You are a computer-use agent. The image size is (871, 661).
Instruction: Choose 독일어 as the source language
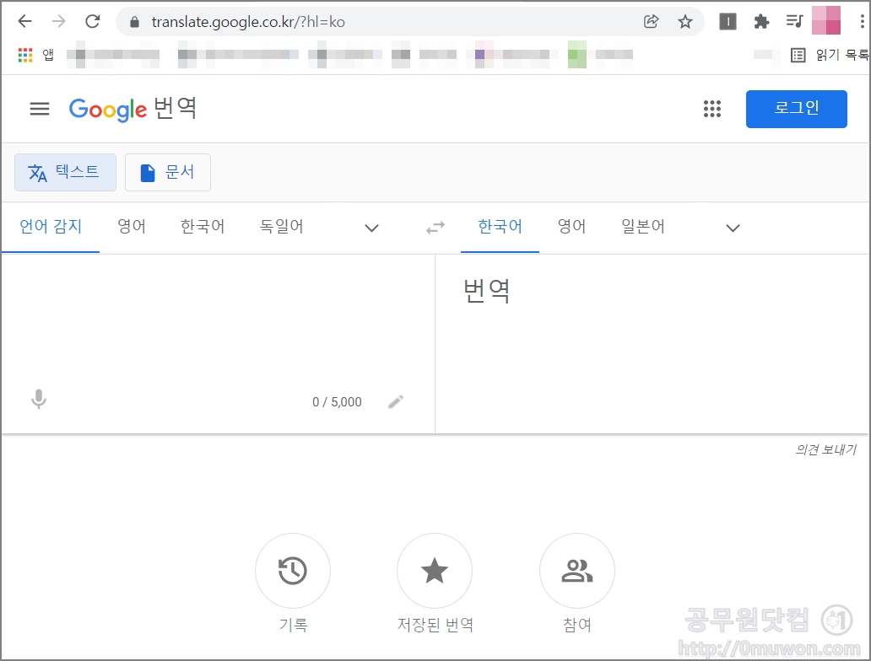(x=282, y=227)
